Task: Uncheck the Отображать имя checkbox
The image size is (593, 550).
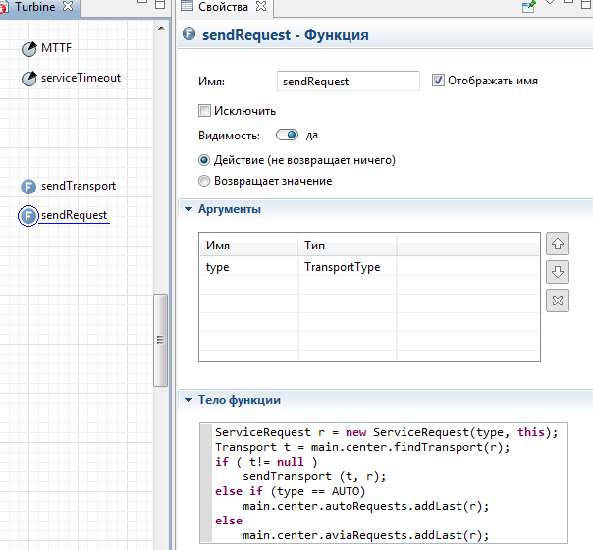Action: point(438,81)
